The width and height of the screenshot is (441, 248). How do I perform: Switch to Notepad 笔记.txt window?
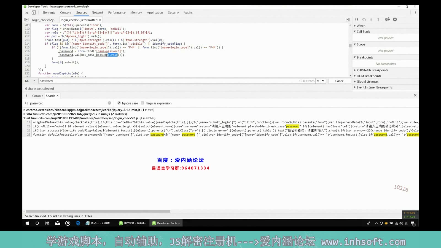coord(98,223)
